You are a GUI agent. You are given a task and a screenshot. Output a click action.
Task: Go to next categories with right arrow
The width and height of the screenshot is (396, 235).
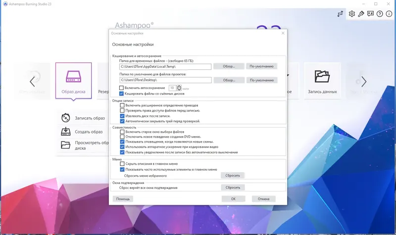364,82
